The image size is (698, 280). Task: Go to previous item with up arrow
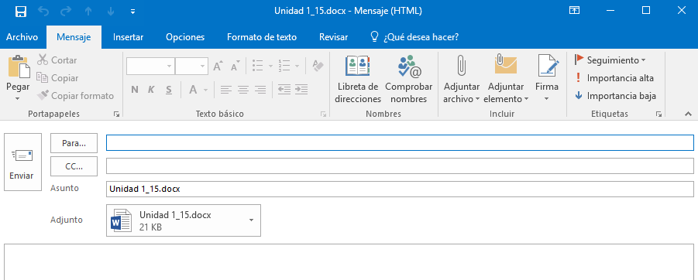pos(88,12)
